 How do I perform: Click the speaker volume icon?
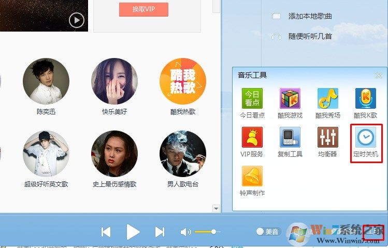[x=185, y=232]
